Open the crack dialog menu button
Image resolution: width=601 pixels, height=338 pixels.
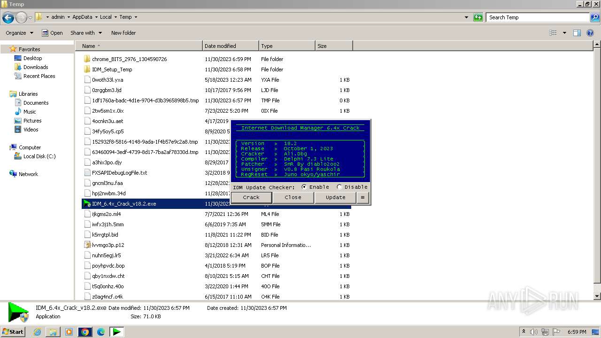(x=362, y=198)
